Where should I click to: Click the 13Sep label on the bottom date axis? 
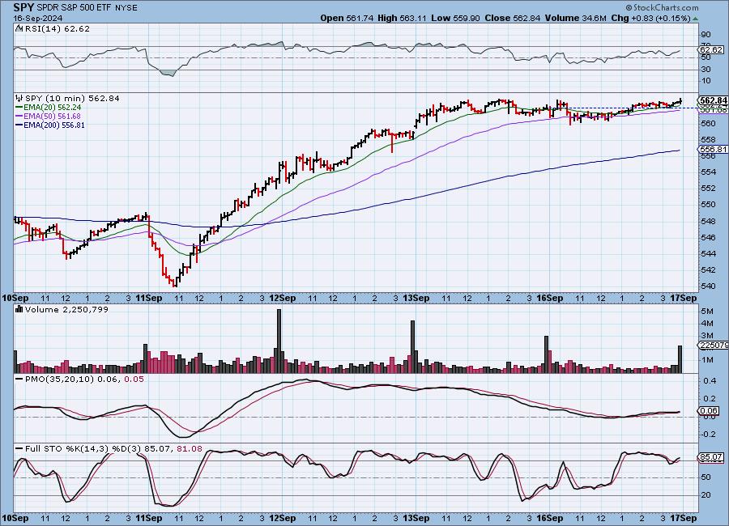416,518
